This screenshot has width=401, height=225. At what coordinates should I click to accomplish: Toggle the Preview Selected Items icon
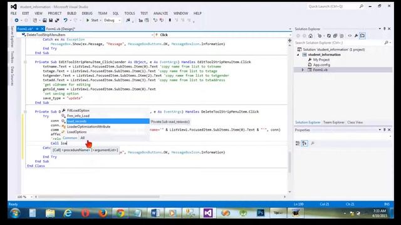point(362,36)
